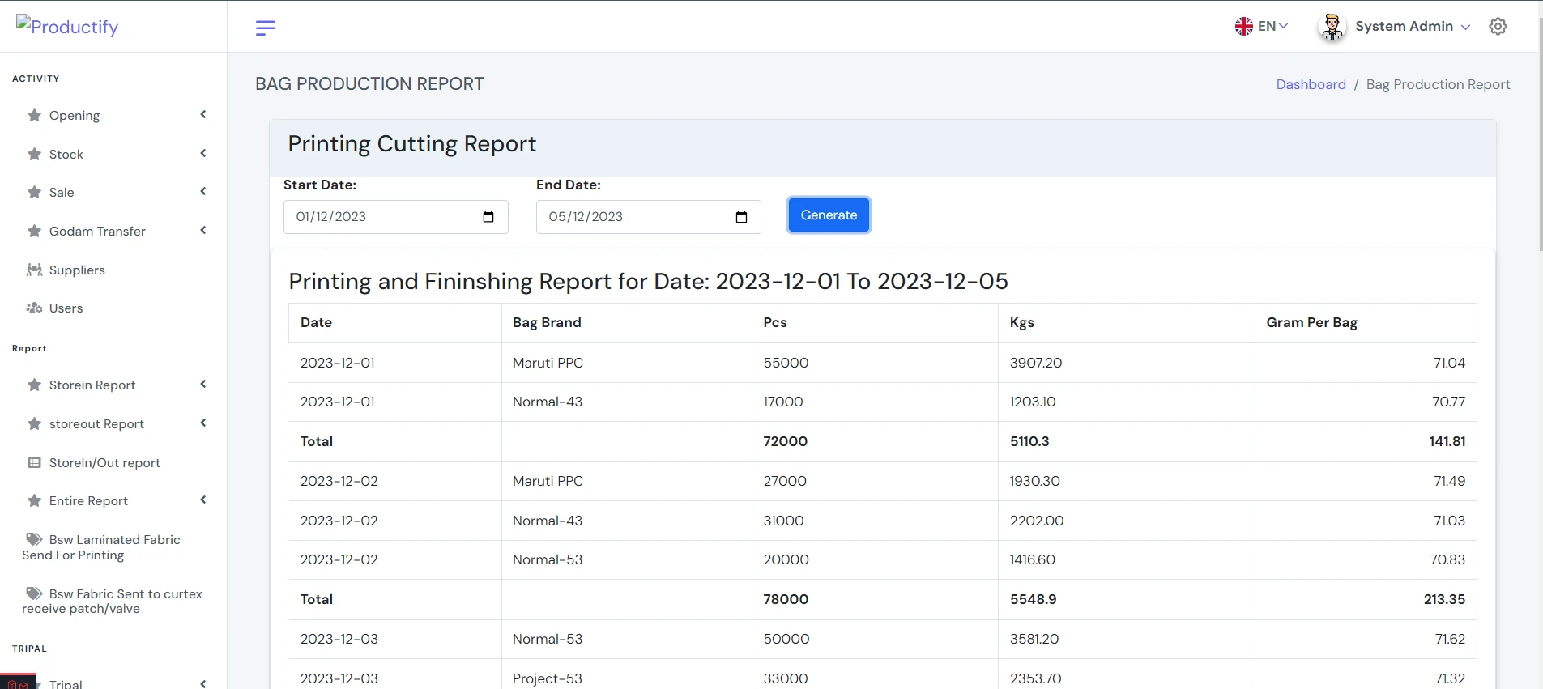The image size is (1543, 689).
Task: Expand the Stock menu chevron
Action: point(203,153)
